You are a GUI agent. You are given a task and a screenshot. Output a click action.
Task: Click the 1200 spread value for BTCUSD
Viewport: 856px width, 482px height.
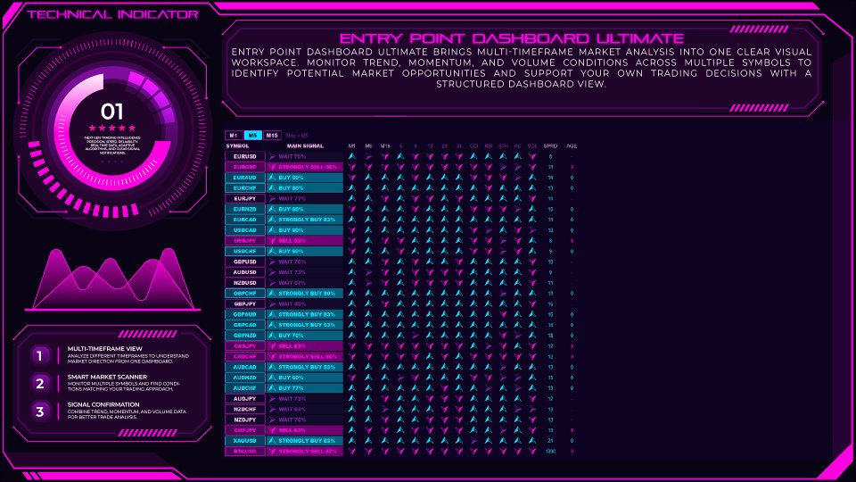(x=550, y=451)
